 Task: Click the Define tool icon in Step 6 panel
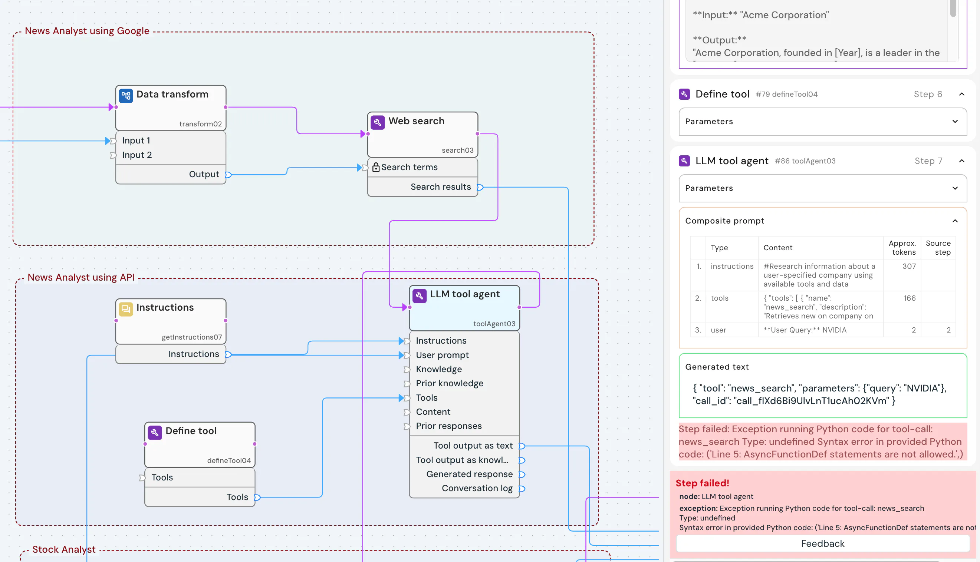[x=684, y=94]
